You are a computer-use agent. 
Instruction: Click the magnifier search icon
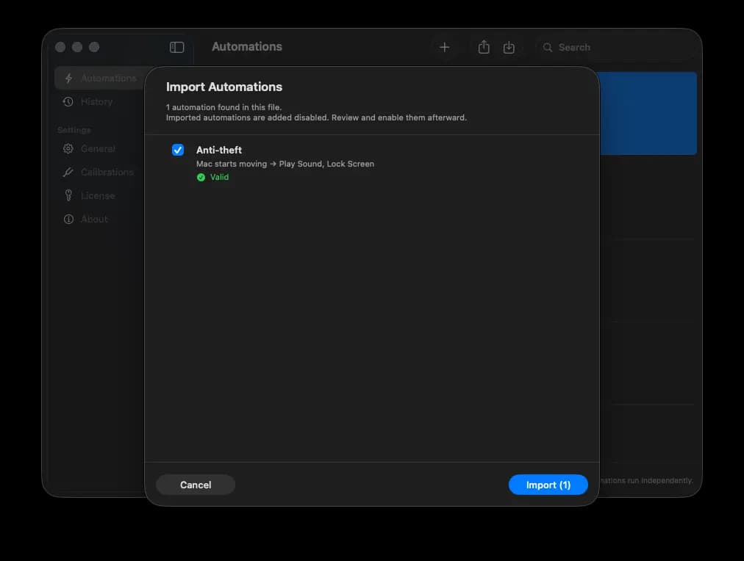coord(548,48)
